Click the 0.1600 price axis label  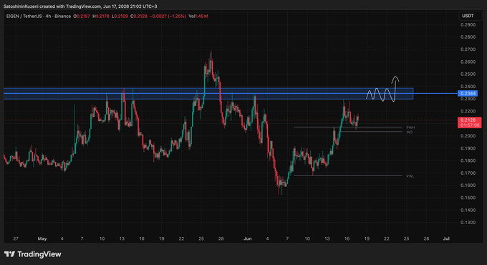coord(468,185)
